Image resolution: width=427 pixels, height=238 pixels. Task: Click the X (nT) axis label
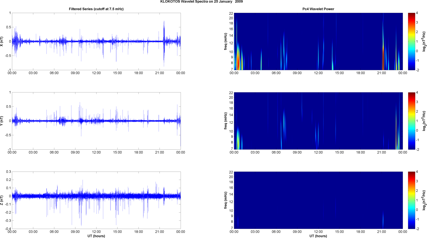2,41
